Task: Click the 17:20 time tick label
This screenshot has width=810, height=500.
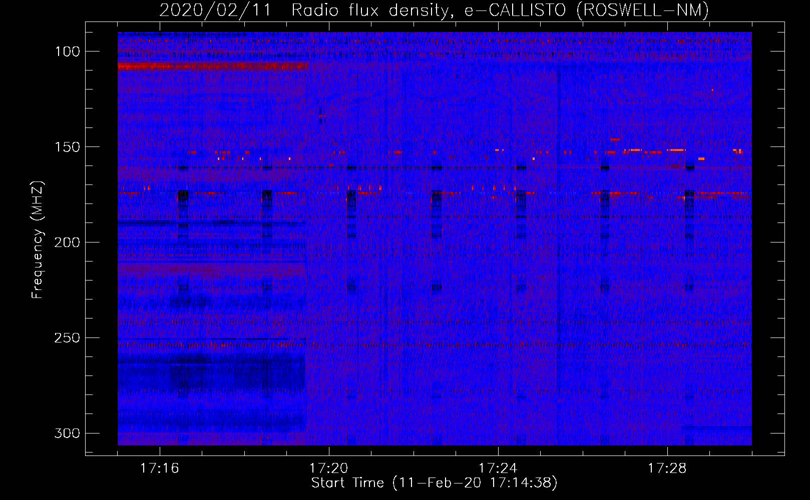Action: click(x=328, y=468)
